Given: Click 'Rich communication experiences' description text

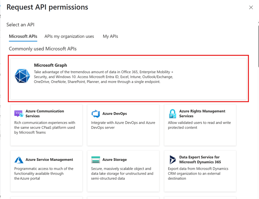Looking at the screenshot, I should tap(44, 128).
